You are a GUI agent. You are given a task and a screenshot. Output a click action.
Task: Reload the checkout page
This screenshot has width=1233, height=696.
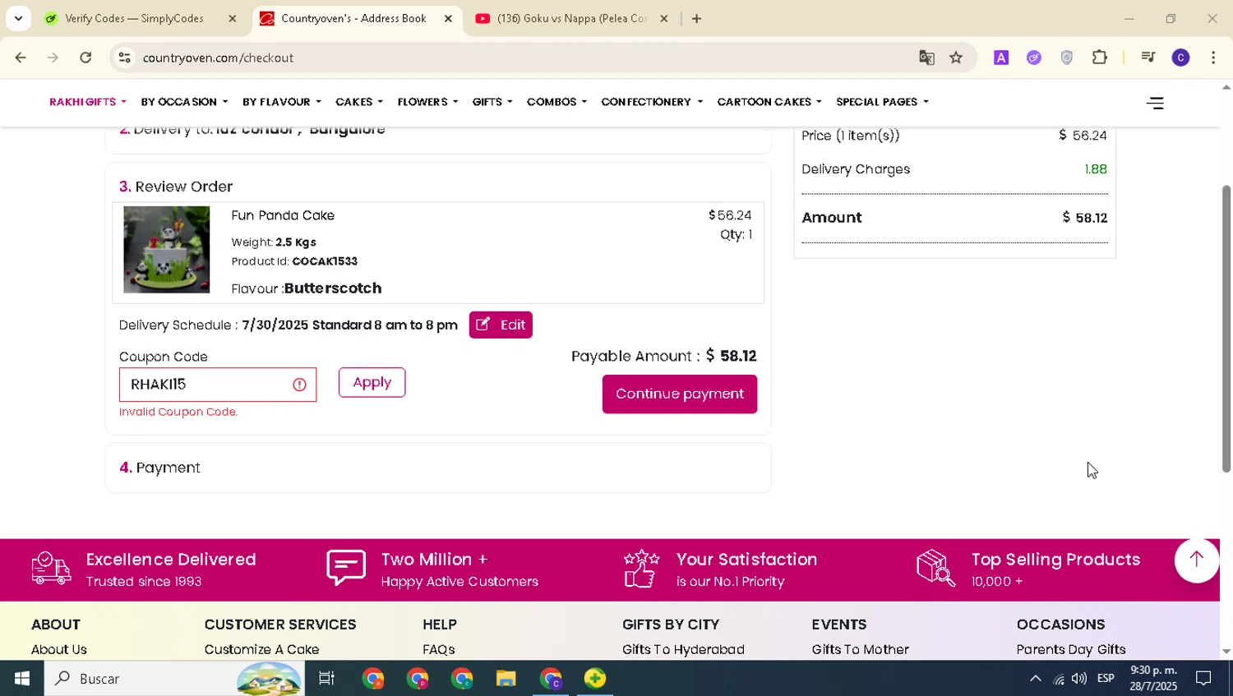(x=85, y=58)
